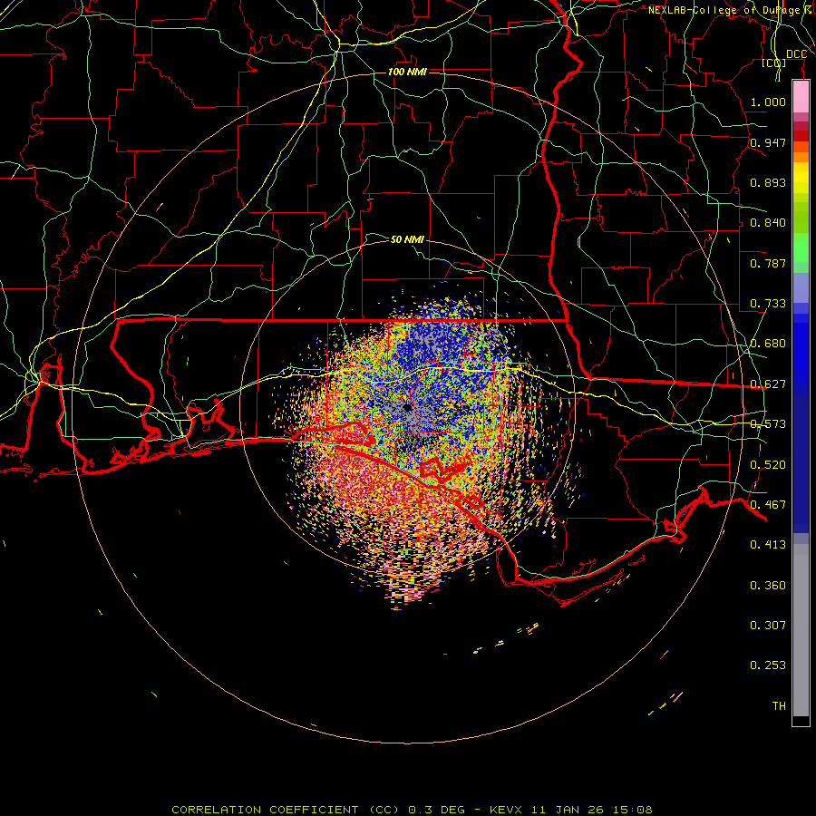Image resolution: width=816 pixels, height=816 pixels.
Task: Click the 0.893 legend value
Action: (x=768, y=182)
